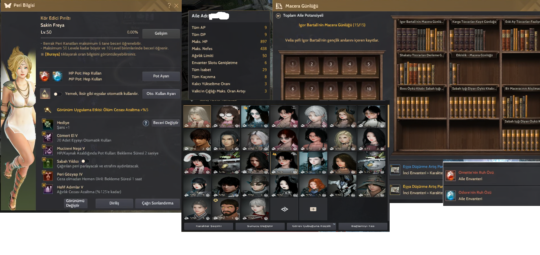Screen dimensions: 540x255
Task: Click Çağrı Sonlandırma button
Action: (157, 203)
